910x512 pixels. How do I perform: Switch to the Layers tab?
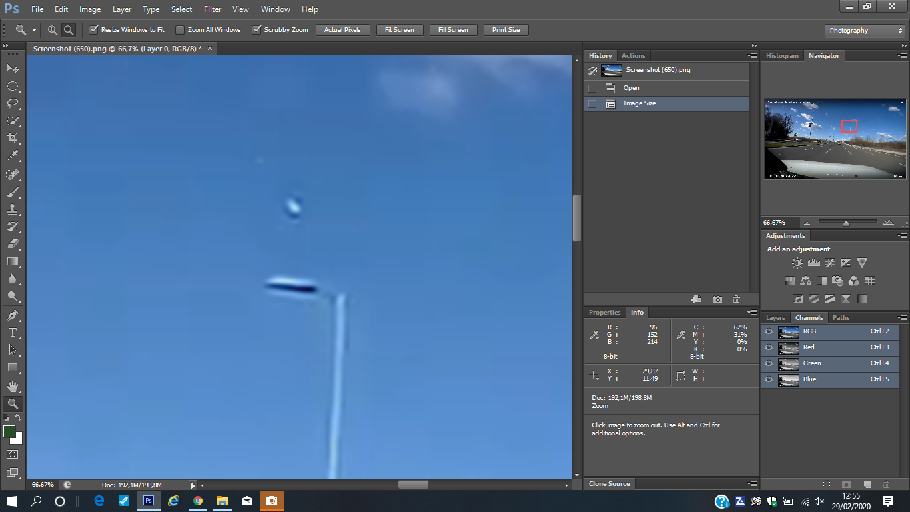[775, 318]
